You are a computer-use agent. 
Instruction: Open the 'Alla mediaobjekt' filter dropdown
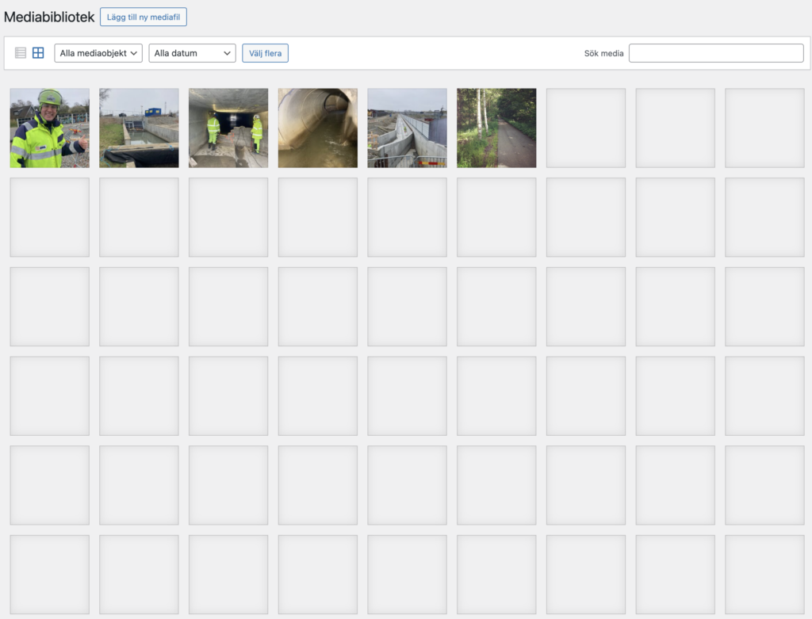click(x=98, y=53)
